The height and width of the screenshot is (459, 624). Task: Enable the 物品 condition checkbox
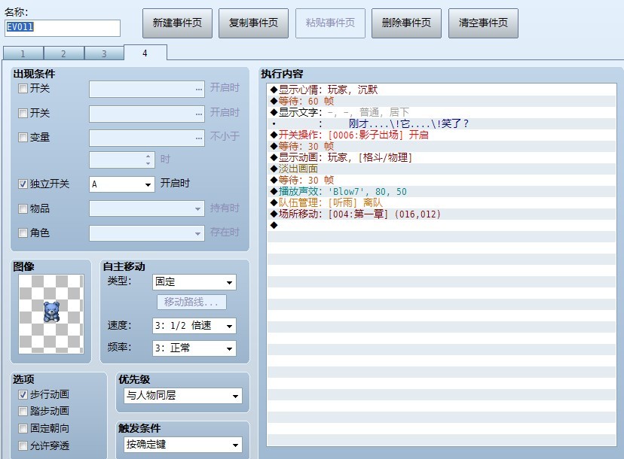[x=23, y=208]
